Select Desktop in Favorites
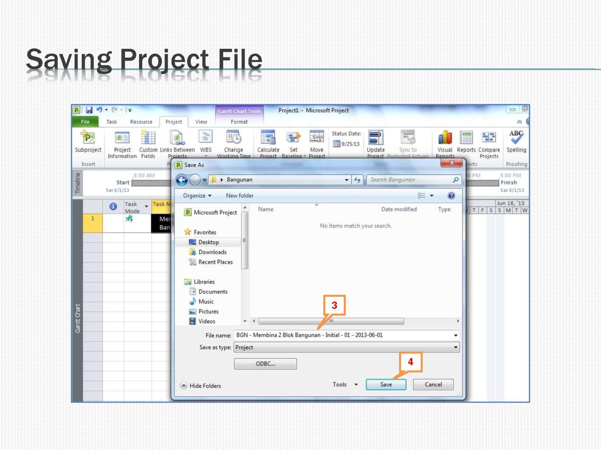 (x=204, y=242)
